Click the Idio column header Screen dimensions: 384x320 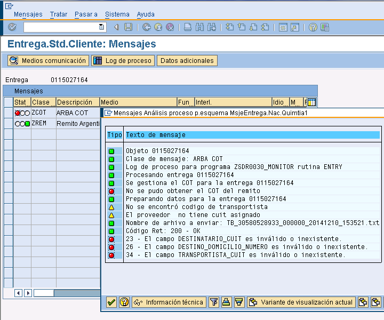281,102
